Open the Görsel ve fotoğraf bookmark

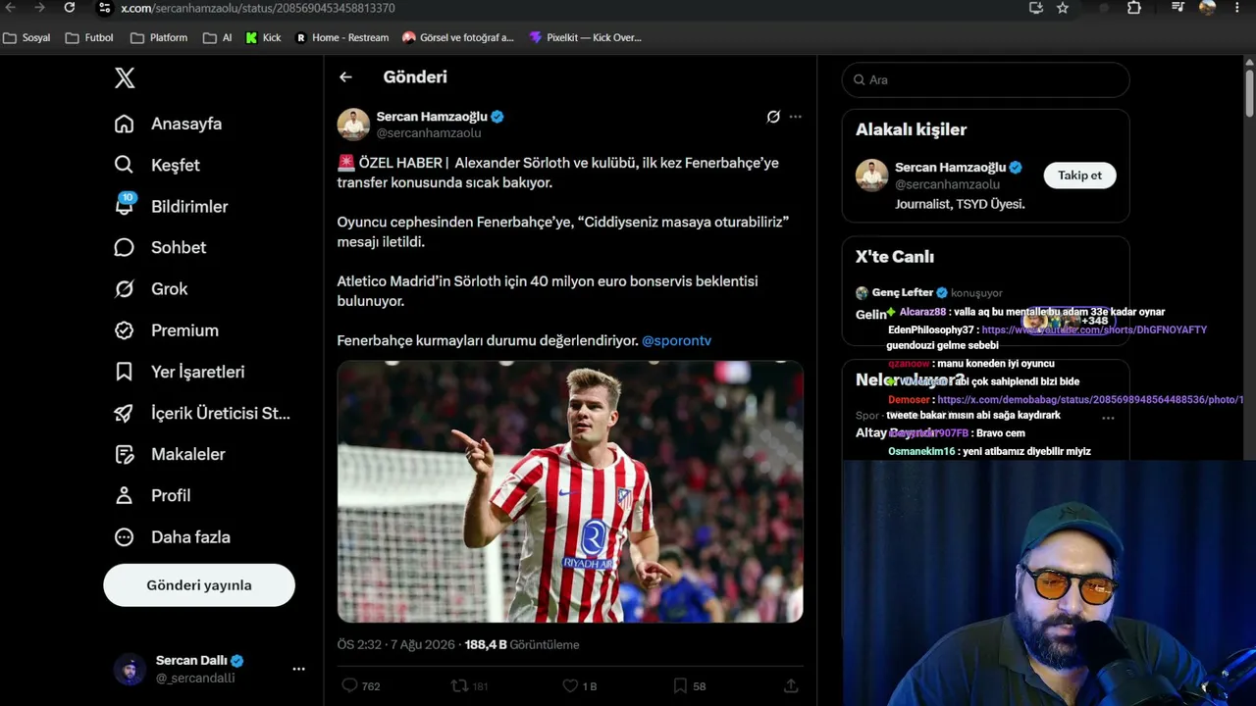click(458, 37)
